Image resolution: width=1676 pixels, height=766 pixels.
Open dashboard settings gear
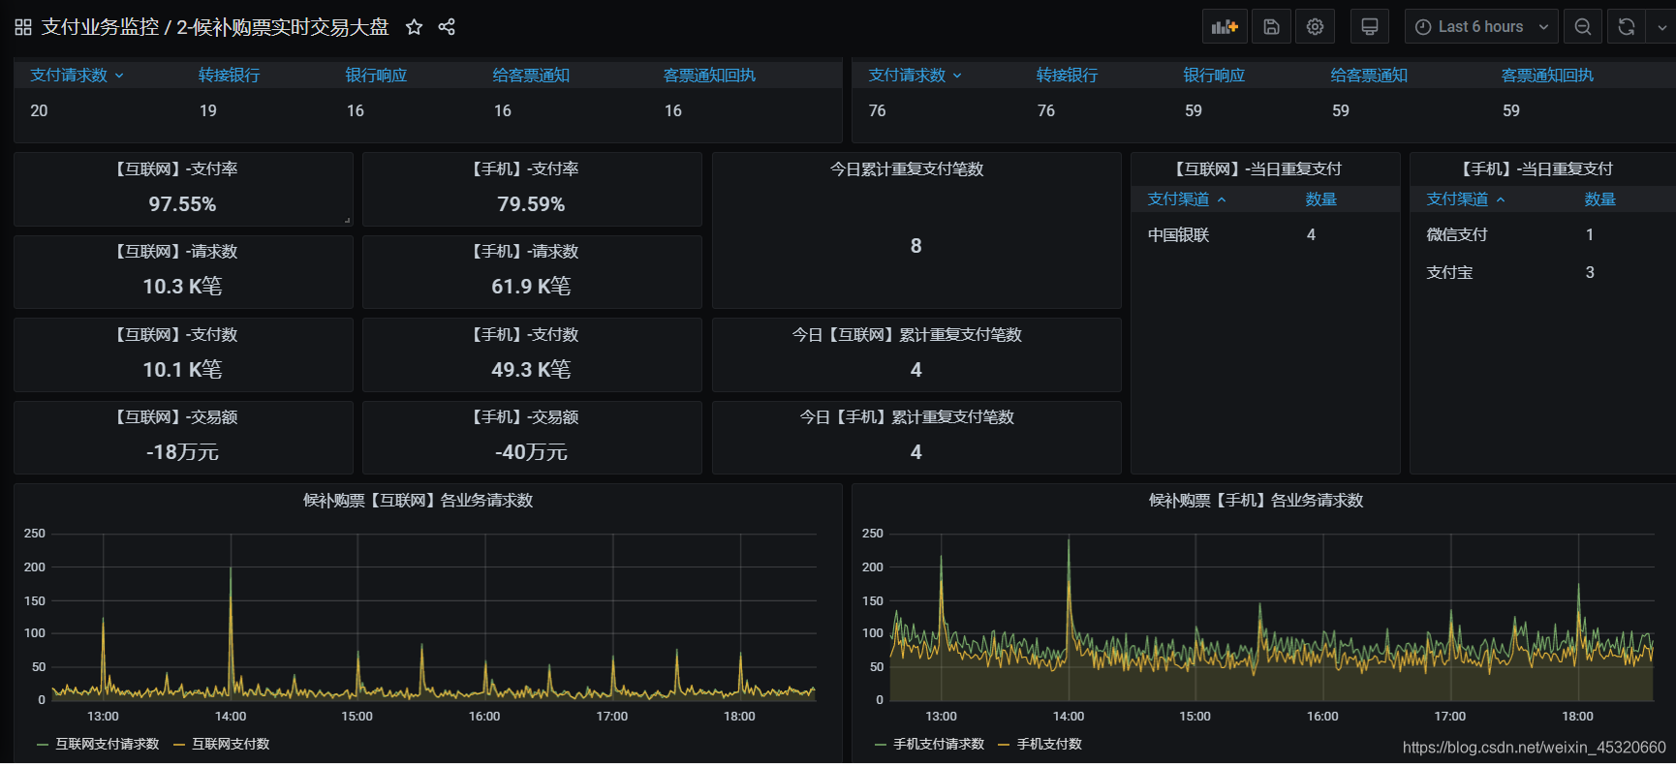coord(1315,27)
